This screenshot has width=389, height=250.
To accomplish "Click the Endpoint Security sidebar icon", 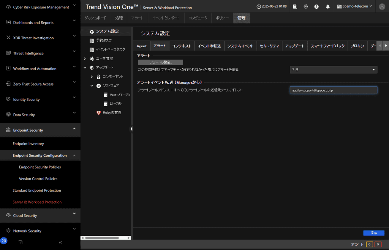I will click(x=8, y=130).
